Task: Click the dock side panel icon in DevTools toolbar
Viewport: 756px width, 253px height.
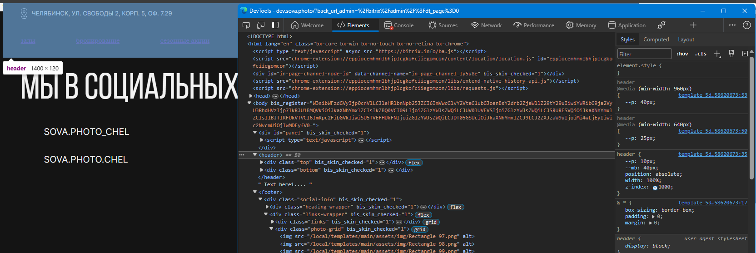Action: coord(275,25)
